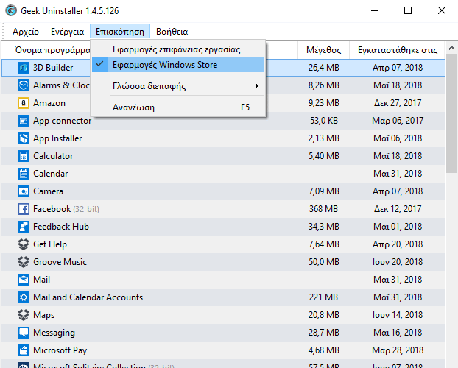The image size is (458, 368).
Task: Sort by Μέγεθος column header
Action: pos(324,50)
